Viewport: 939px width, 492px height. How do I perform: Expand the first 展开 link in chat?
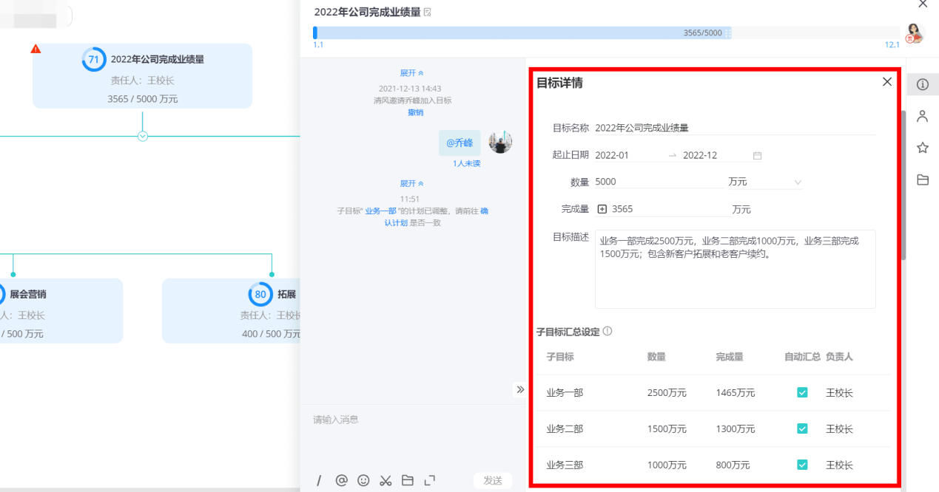(x=411, y=73)
